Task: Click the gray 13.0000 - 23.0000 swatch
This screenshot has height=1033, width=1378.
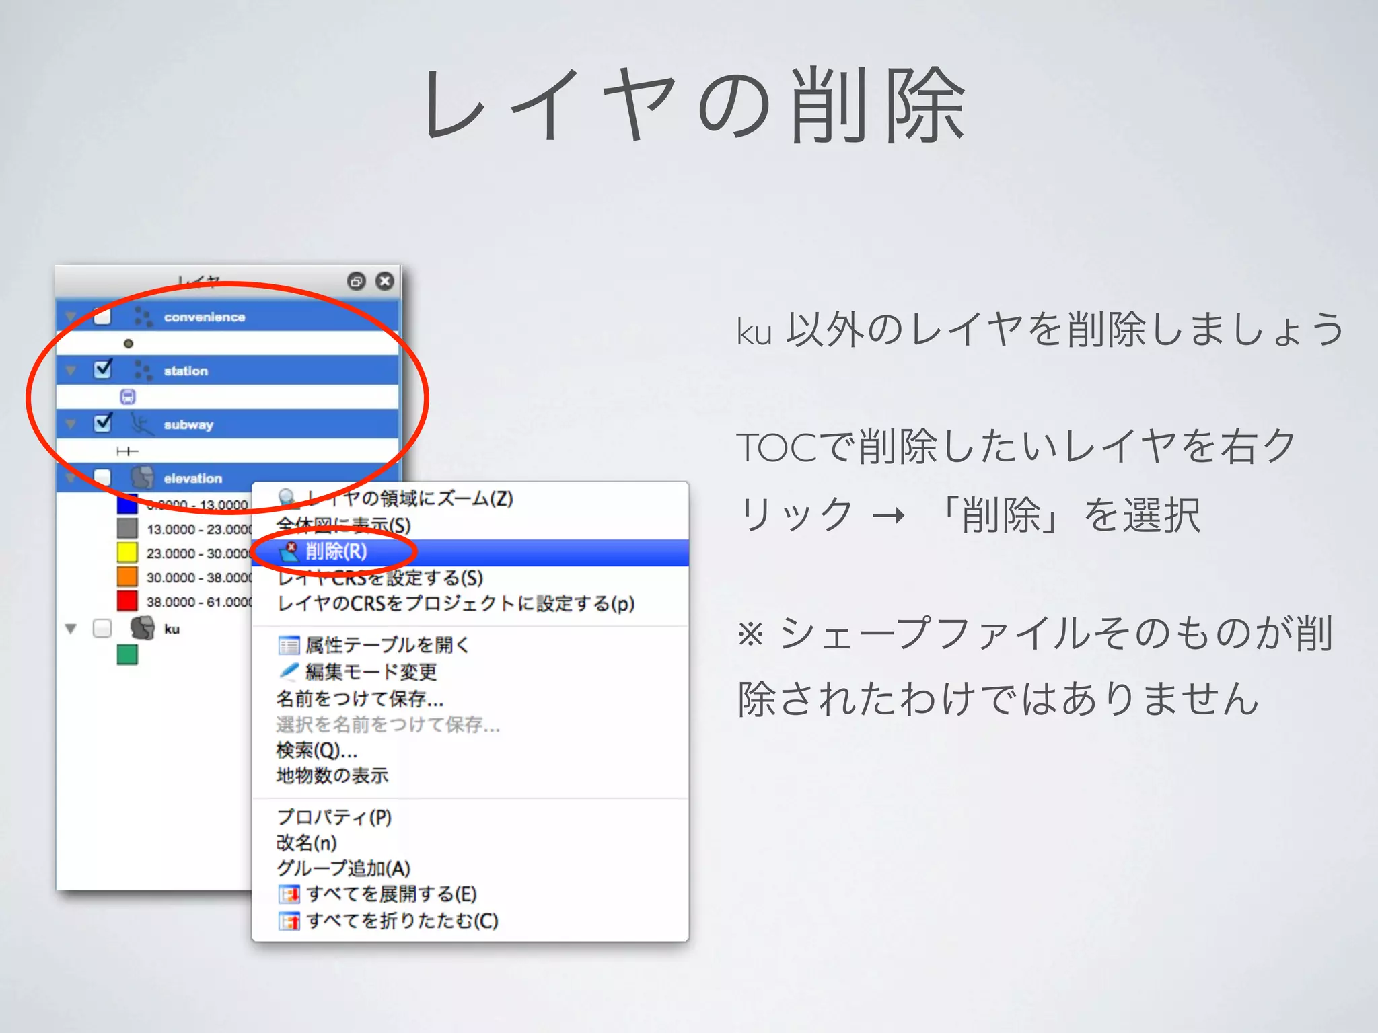Action: point(127,528)
